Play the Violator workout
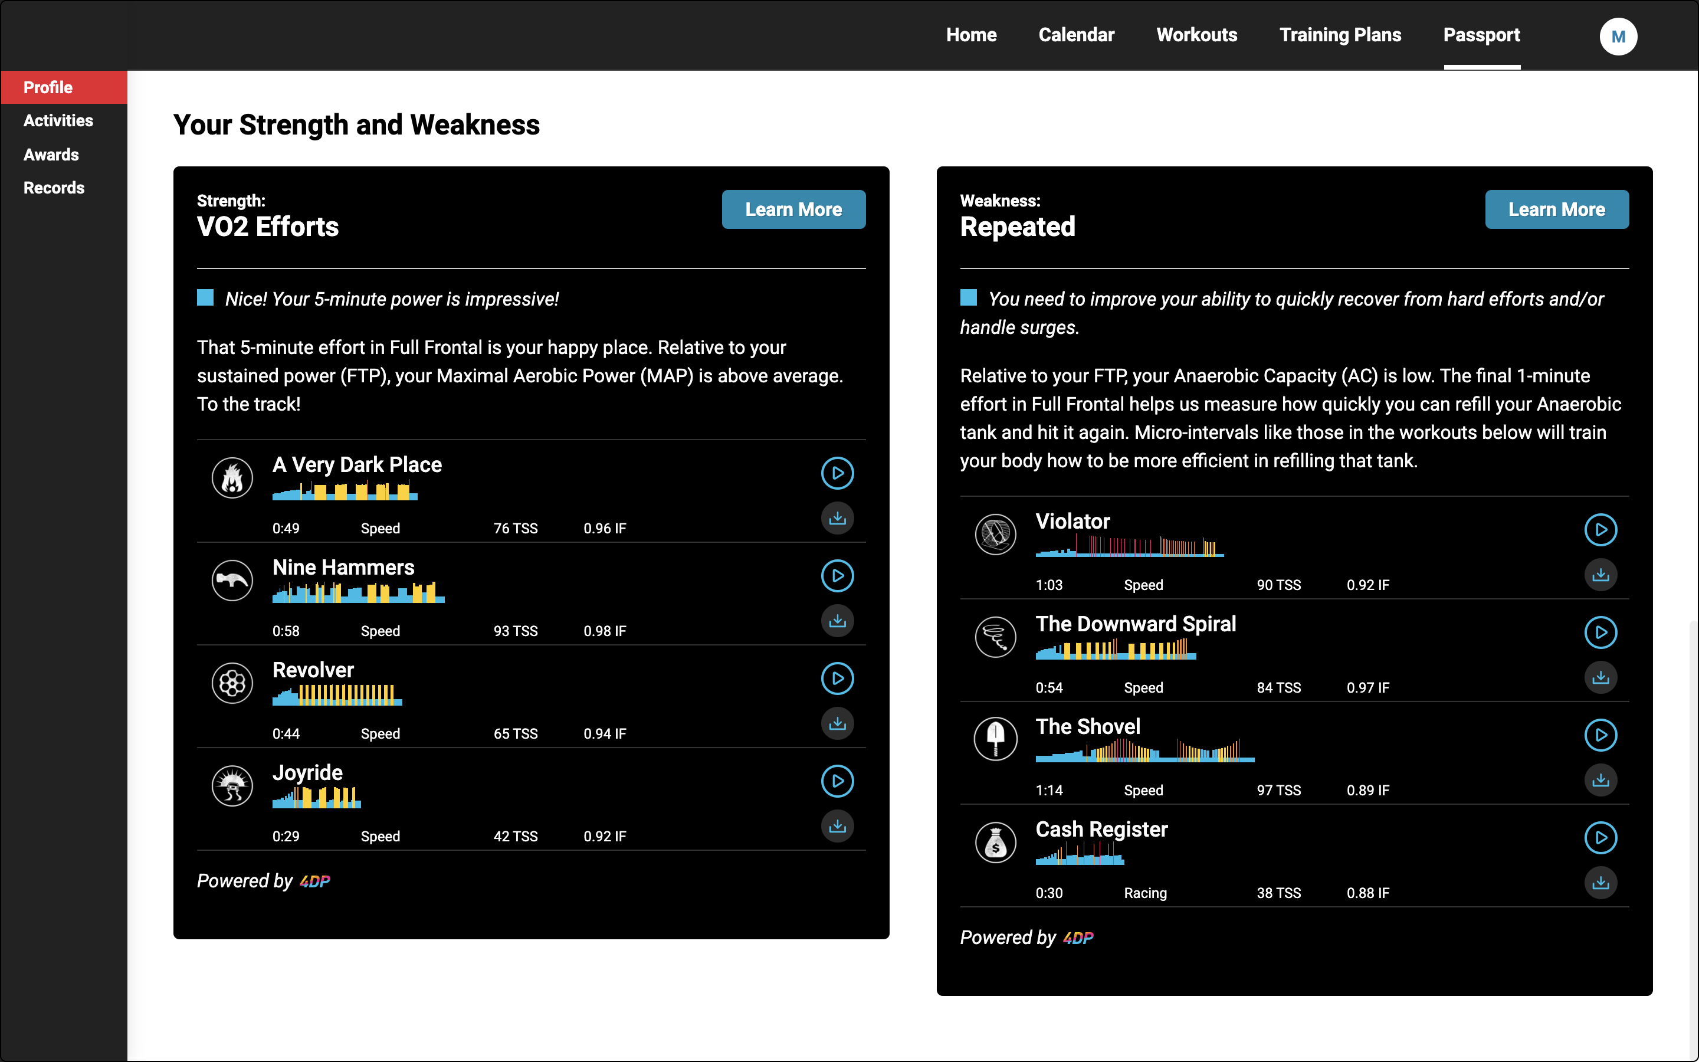This screenshot has width=1699, height=1062. 1600,530
